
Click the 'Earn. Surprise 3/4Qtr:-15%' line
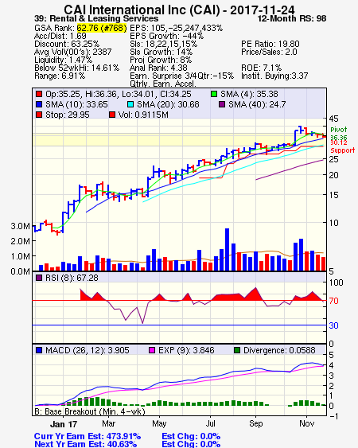coord(181,76)
